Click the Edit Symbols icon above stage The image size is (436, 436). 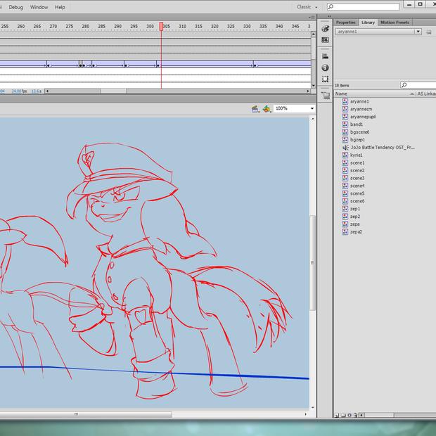pos(267,108)
